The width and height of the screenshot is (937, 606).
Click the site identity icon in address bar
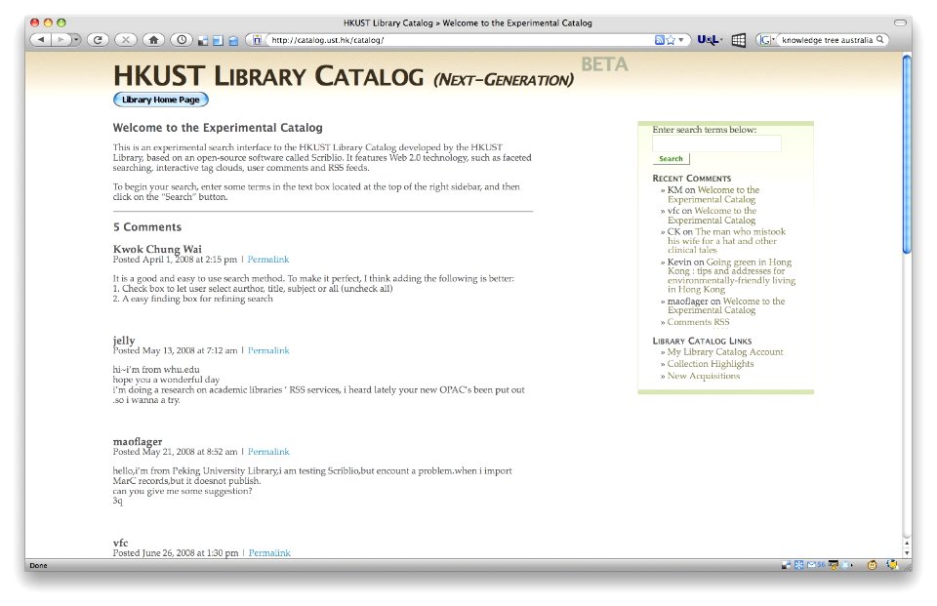click(257, 40)
